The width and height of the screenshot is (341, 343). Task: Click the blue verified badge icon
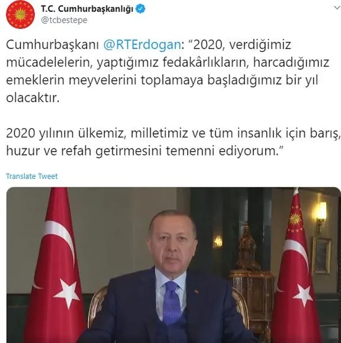pyautogui.click(x=140, y=9)
